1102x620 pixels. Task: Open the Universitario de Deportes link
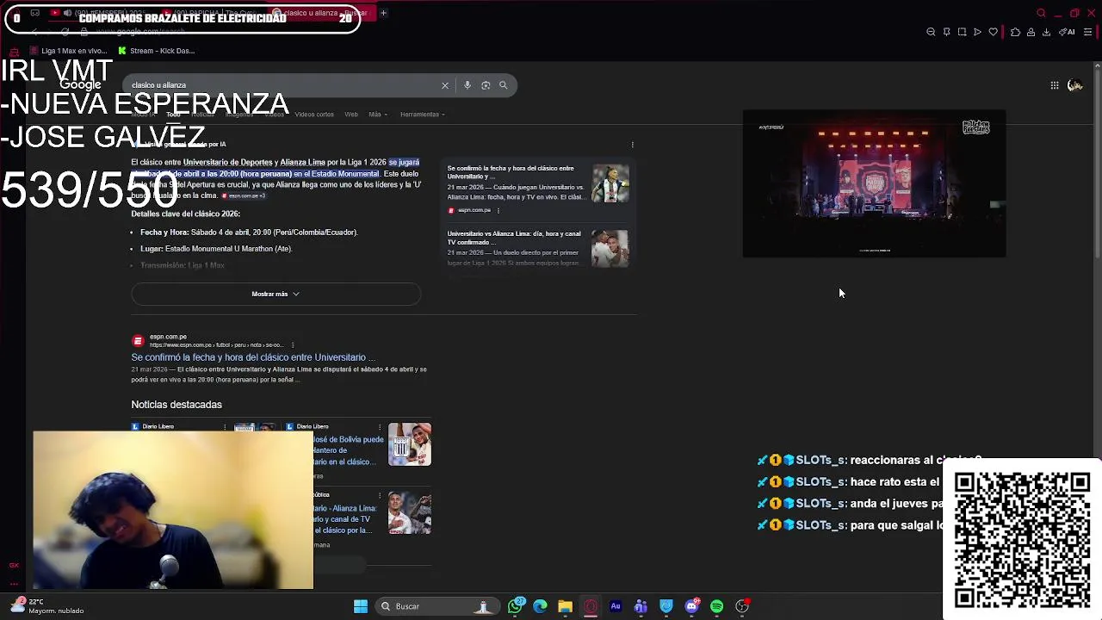coord(228,162)
